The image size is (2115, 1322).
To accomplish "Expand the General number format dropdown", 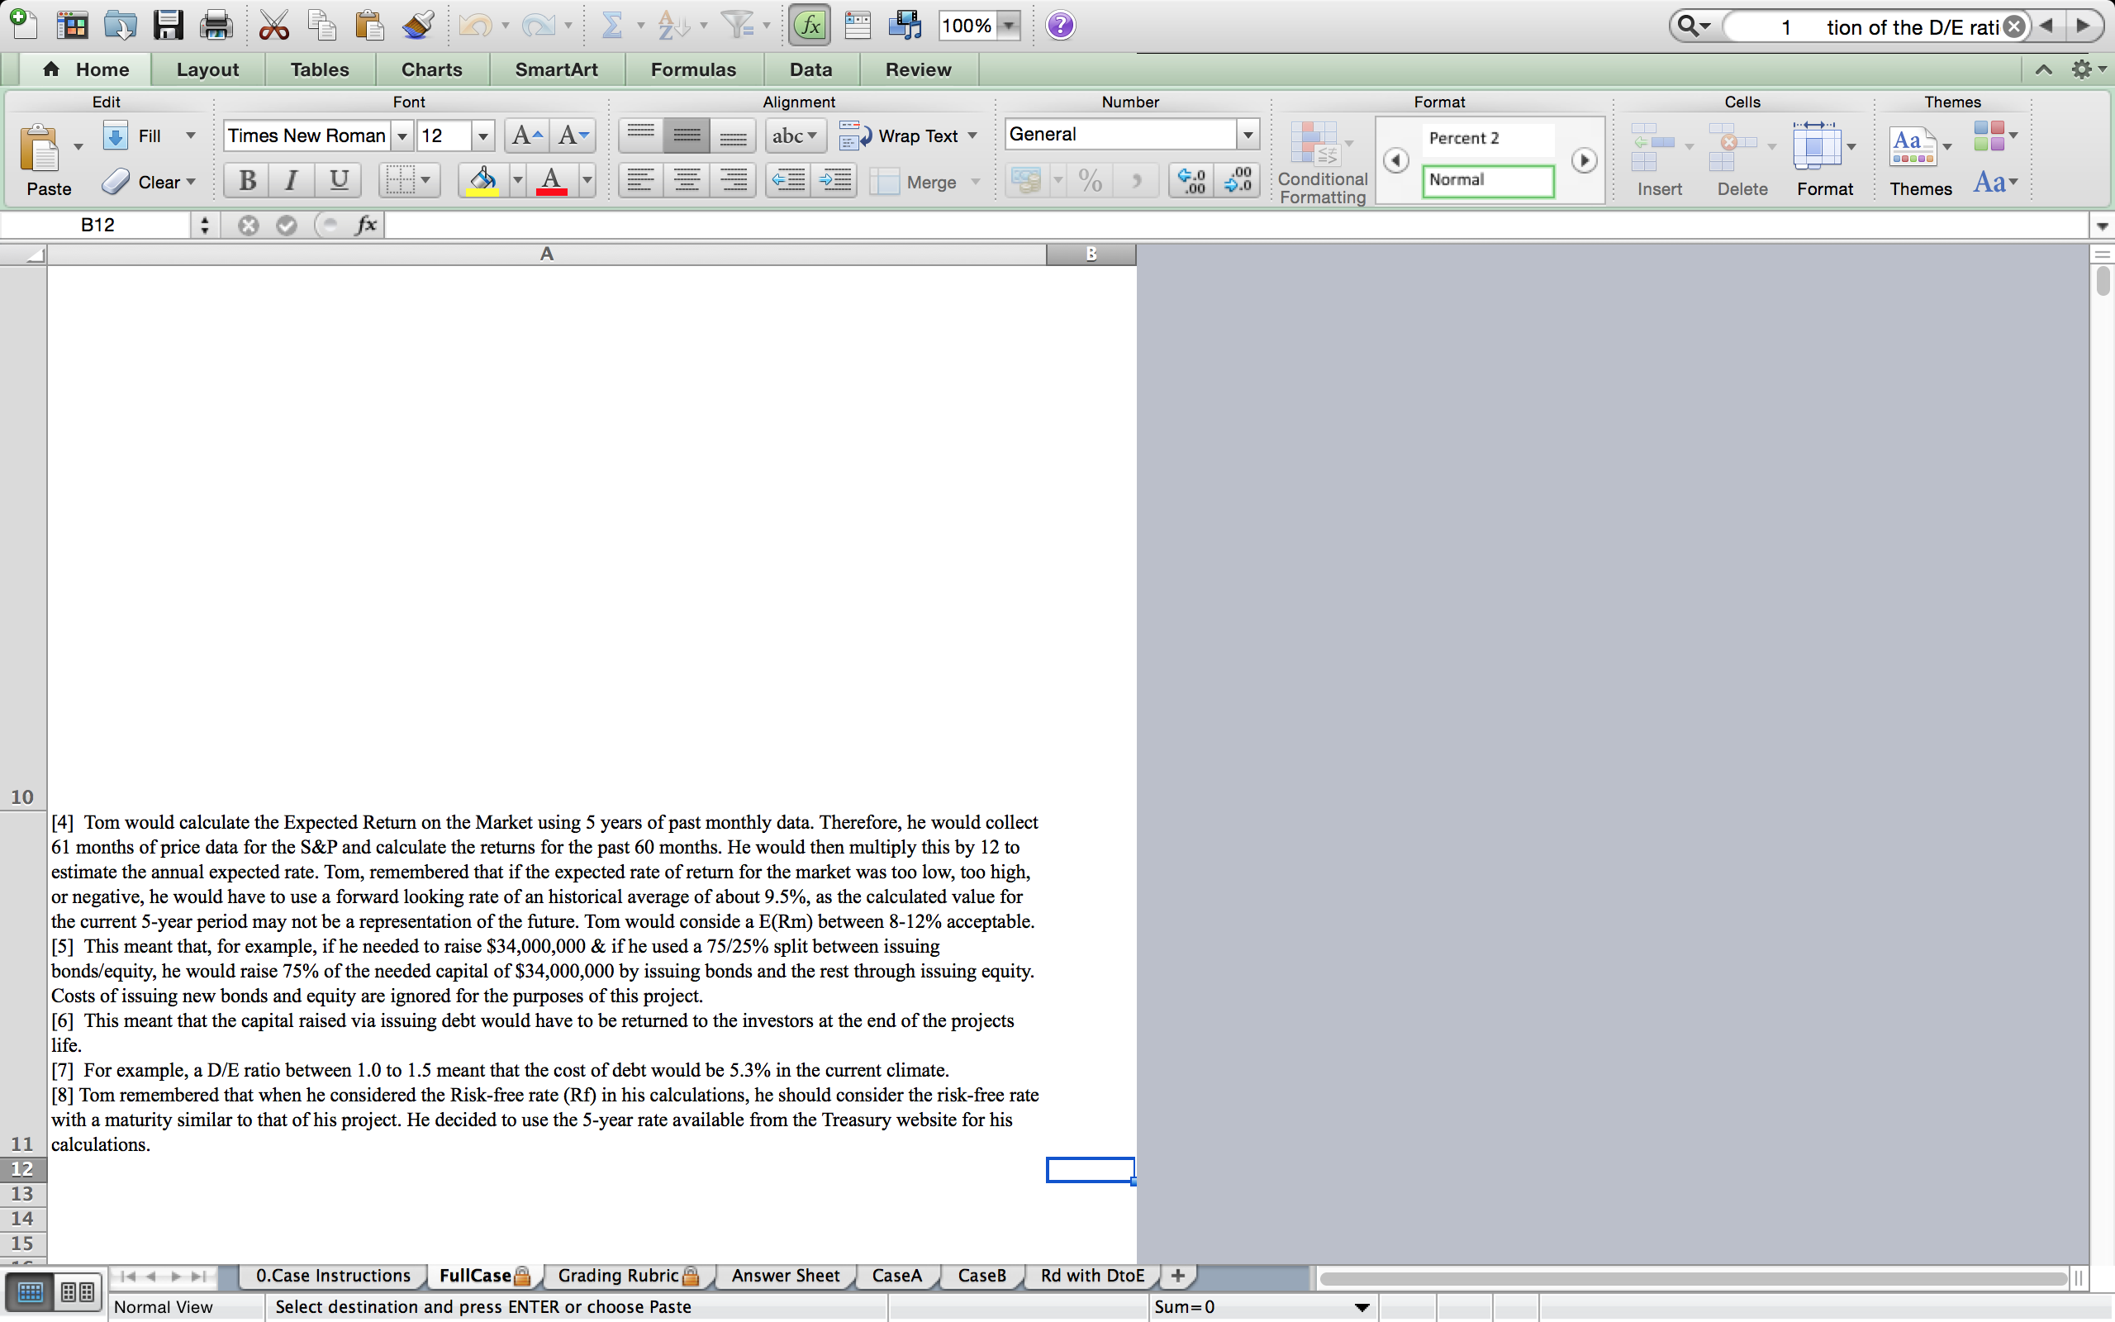I will 1248,135.
